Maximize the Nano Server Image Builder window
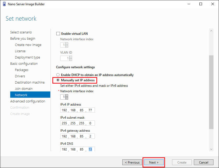 201,4
